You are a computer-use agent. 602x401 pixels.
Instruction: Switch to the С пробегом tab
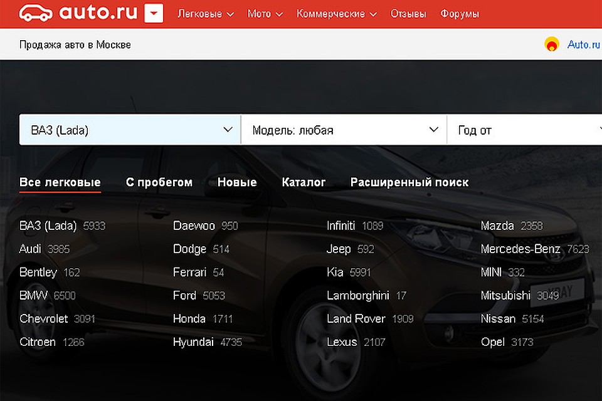[159, 182]
